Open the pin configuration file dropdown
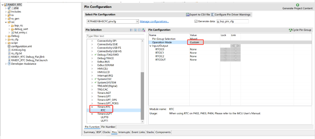315x139 pixels. click(x=137, y=22)
